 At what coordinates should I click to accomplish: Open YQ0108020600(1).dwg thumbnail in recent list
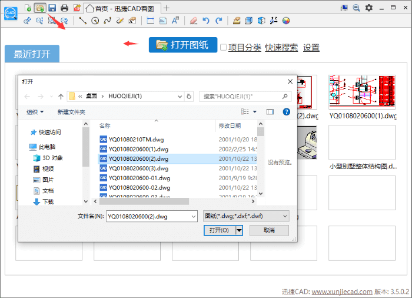(x=362, y=92)
